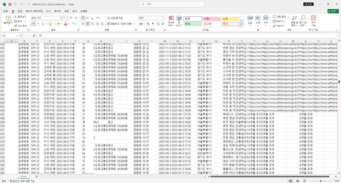Click the Add-ins (추가 기능) icon
The image size is (341, 183).
313,21
